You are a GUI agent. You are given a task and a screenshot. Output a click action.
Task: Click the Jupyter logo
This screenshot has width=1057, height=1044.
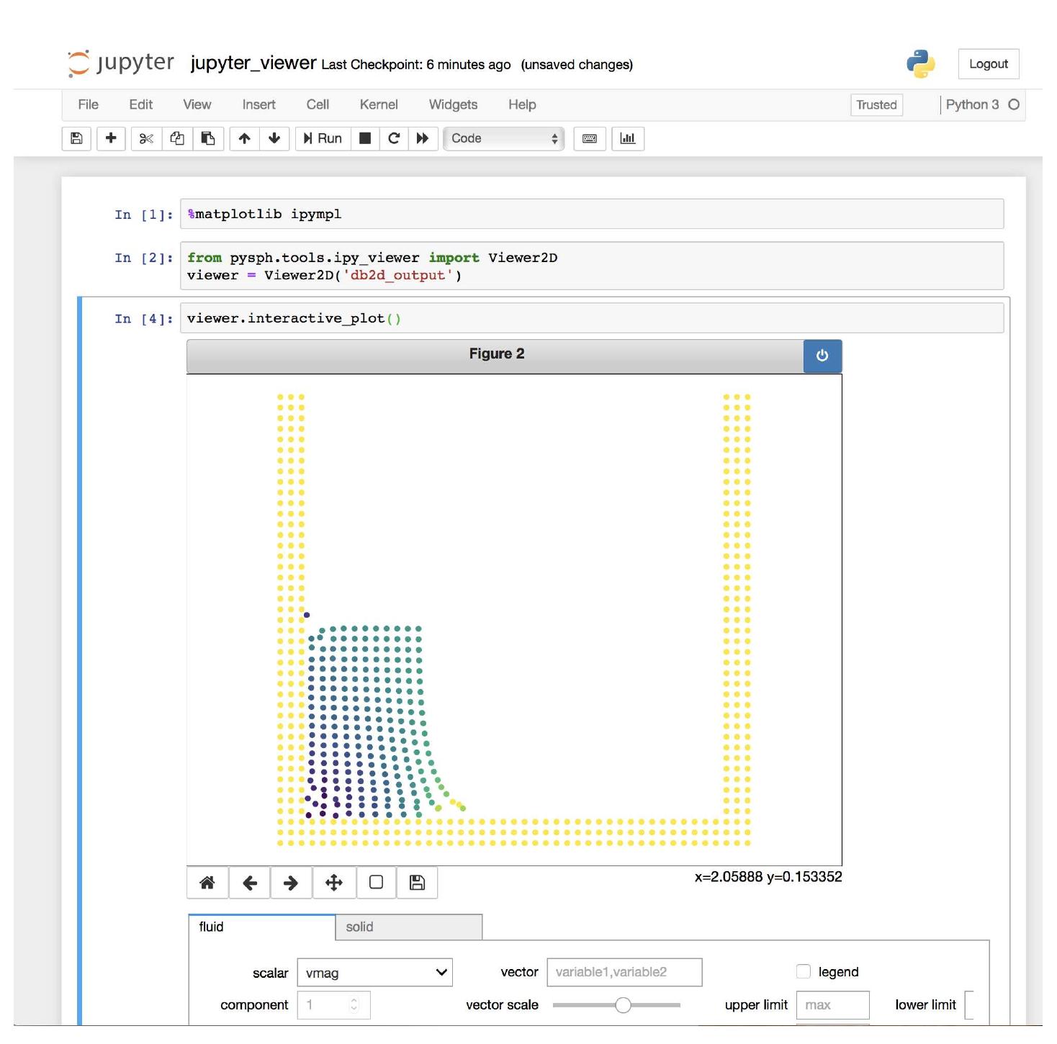coord(121,63)
